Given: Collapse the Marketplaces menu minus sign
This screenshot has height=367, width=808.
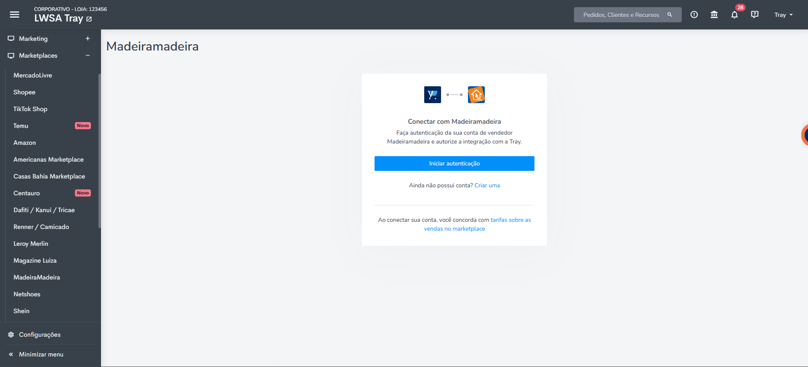Looking at the screenshot, I should coord(88,56).
